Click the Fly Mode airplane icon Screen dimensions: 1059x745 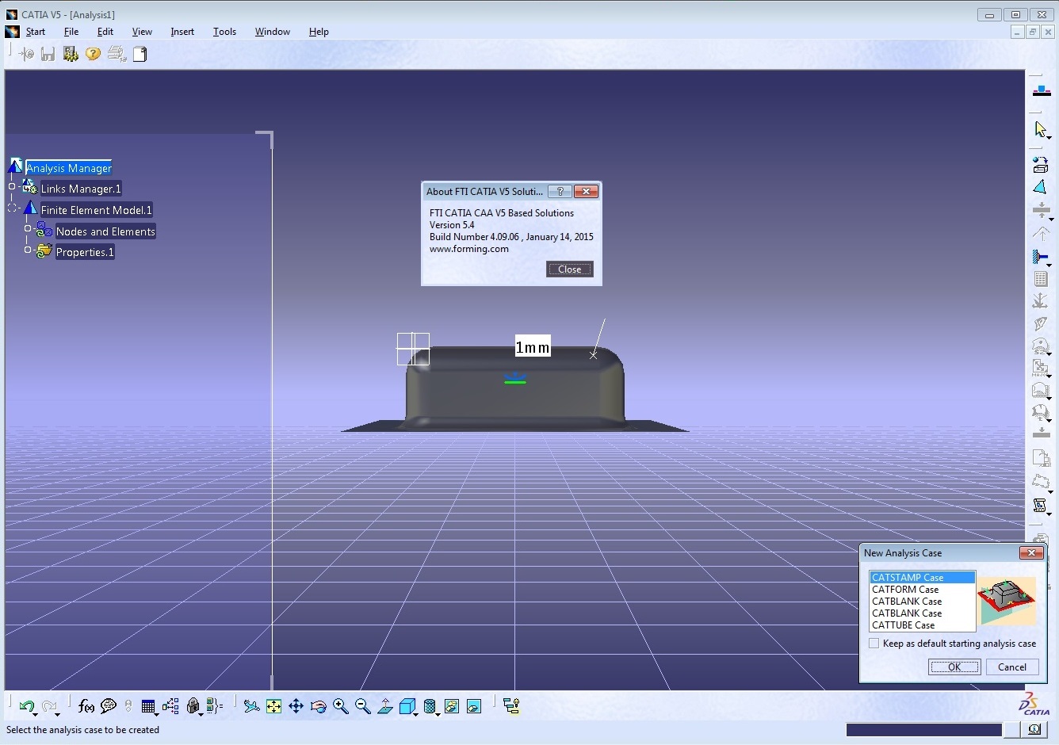point(251,706)
